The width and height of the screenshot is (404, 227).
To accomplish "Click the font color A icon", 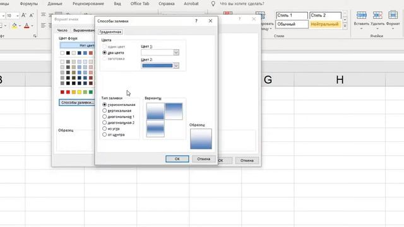I will click(x=27, y=25).
